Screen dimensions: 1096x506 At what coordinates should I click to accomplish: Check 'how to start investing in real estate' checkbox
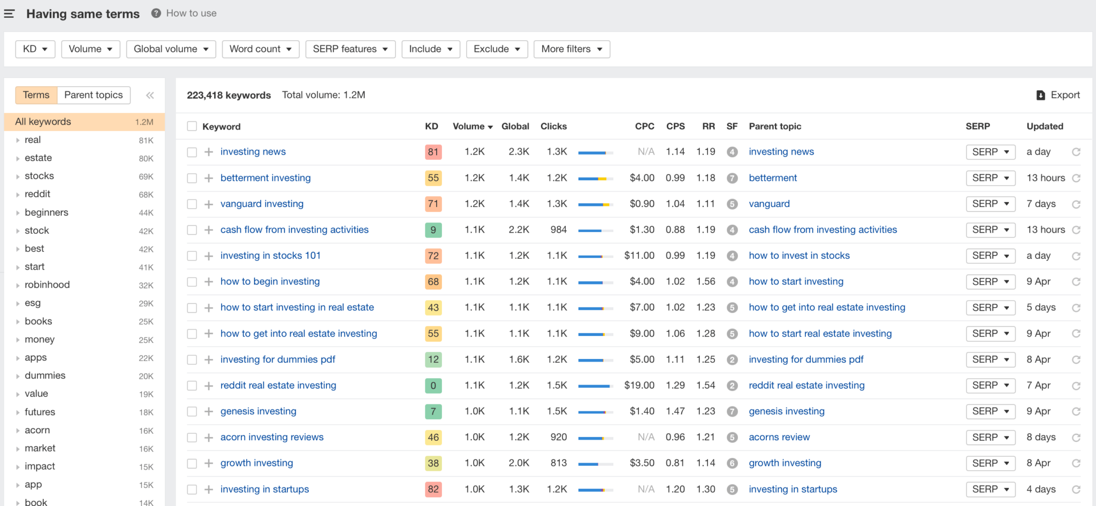point(192,308)
